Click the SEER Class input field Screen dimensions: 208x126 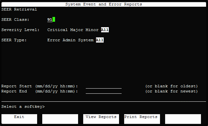[51, 20]
